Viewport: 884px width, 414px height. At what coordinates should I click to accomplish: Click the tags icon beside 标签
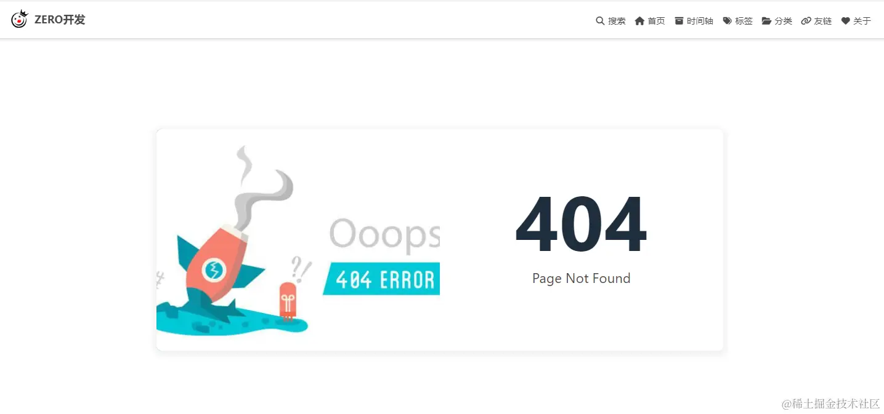pyautogui.click(x=728, y=21)
